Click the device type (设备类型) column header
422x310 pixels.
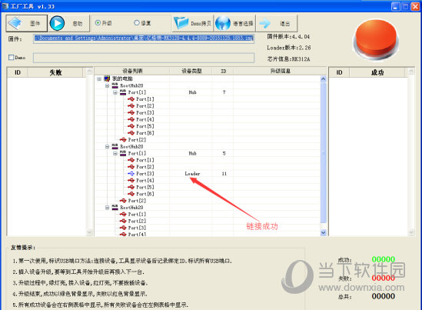tap(191, 71)
